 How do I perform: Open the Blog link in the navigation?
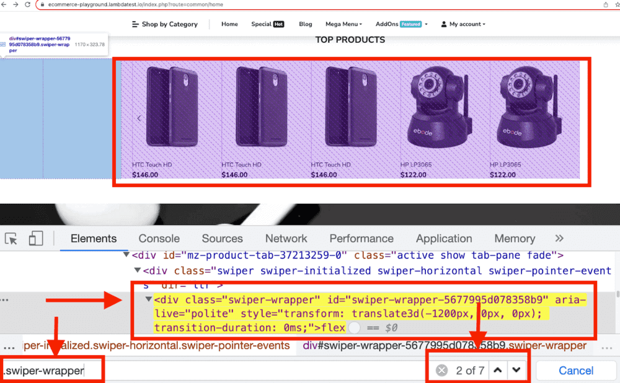pyautogui.click(x=305, y=24)
